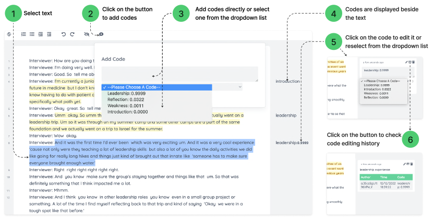This screenshot has width=433, height=219.
Task: Open the 'leadership:0.9999' code beside the text
Action: coord(292,143)
